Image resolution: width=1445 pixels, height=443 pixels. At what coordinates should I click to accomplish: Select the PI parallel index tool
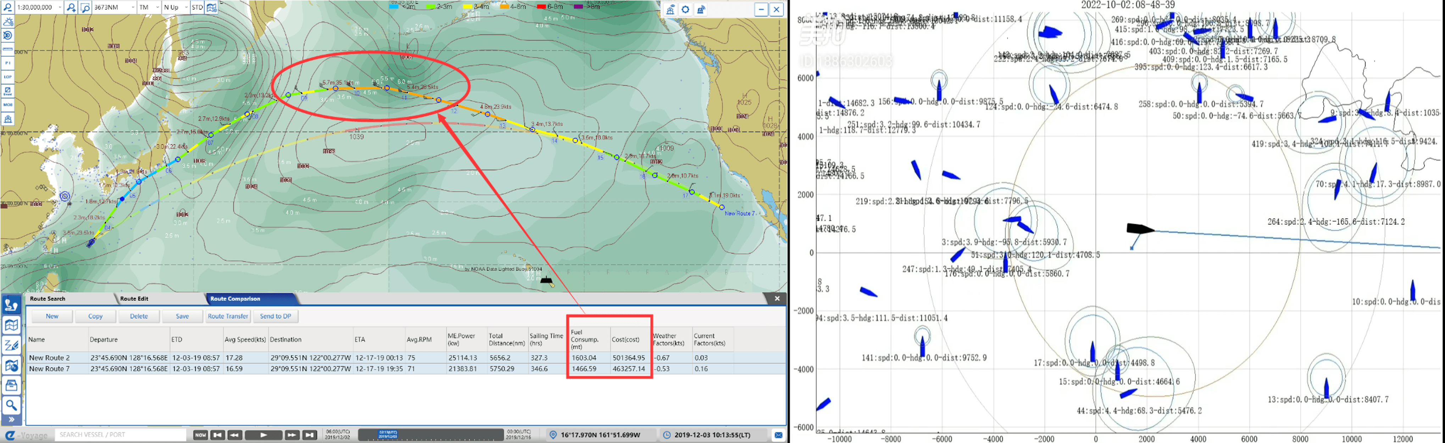(8, 63)
